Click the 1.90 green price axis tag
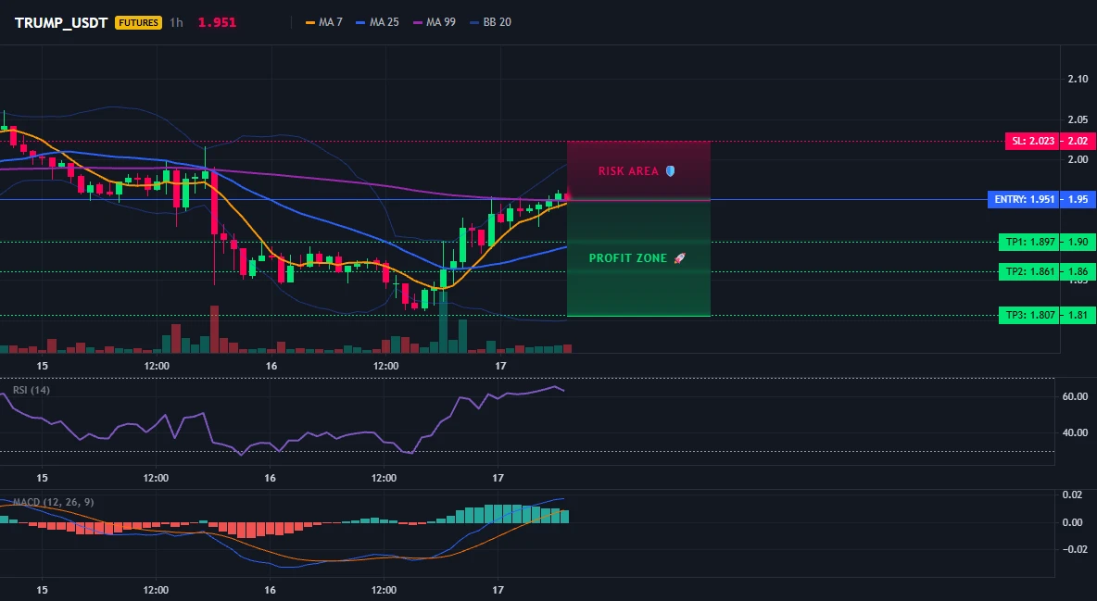Image resolution: width=1097 pixels, height=601 pixels. coord(1078,242)
